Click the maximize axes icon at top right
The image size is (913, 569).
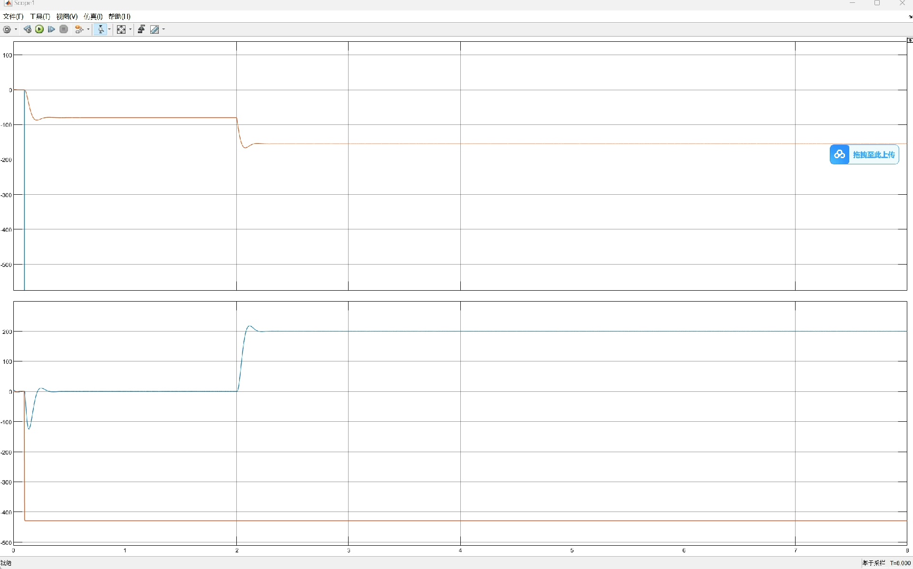point(909,40)
